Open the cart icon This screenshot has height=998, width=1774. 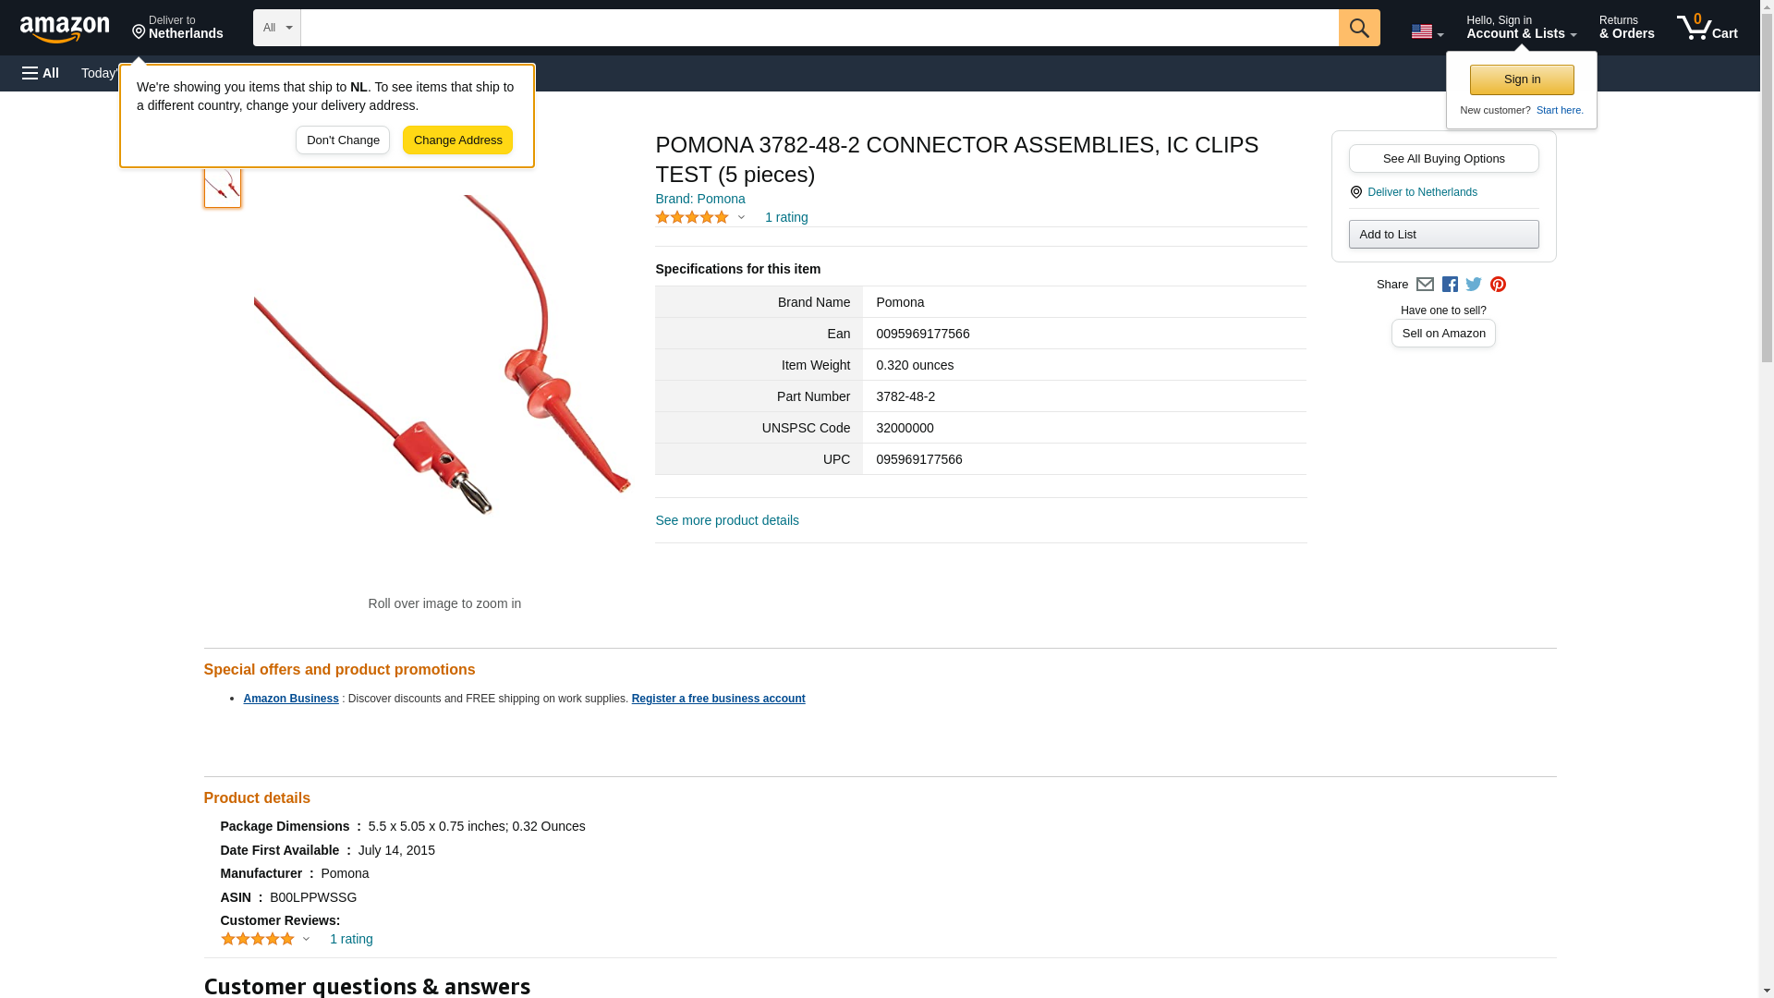[1707, 28]
